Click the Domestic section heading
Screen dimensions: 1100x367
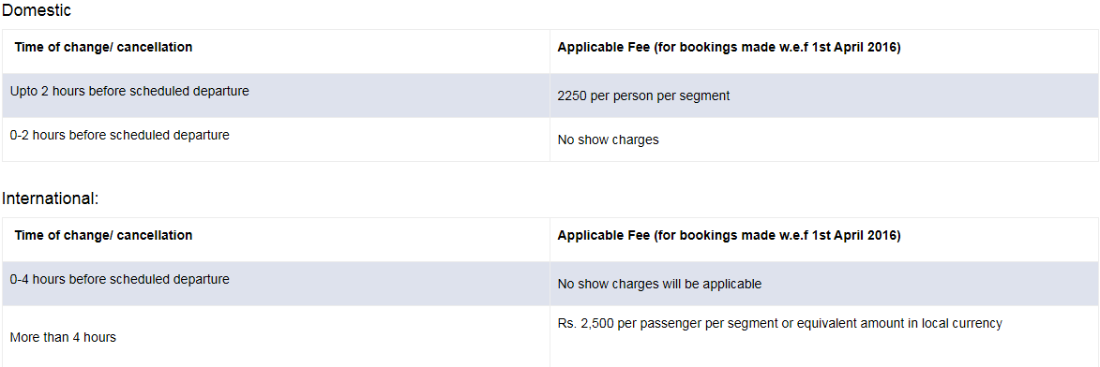pos(37,11)
